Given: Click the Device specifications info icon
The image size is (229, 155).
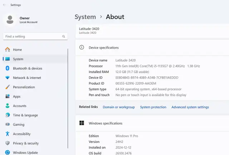Looking at the screenshot, I should 82,47.
